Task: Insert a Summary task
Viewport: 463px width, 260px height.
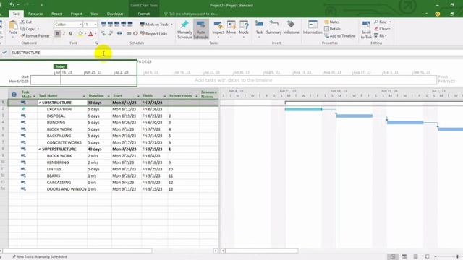Action: (273, 27)
